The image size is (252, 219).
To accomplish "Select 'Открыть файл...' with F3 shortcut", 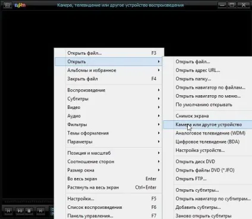I will [108, 53].
